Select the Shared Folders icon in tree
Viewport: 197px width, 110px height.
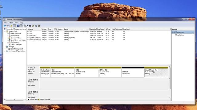(x=10, y=38)
